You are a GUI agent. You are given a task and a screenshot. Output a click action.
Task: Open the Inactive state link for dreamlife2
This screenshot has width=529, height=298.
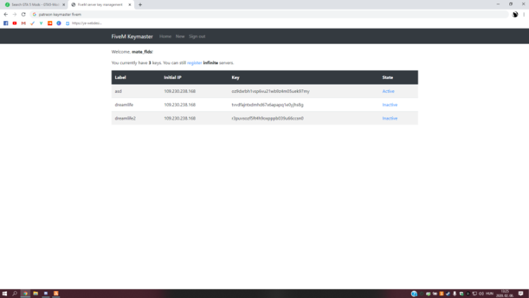tap(389, 118)
